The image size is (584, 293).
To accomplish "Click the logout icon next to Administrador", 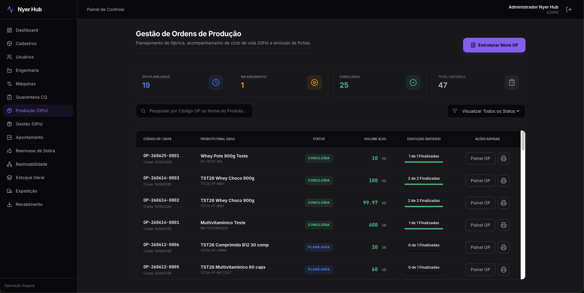I will [x=568, y=9].
